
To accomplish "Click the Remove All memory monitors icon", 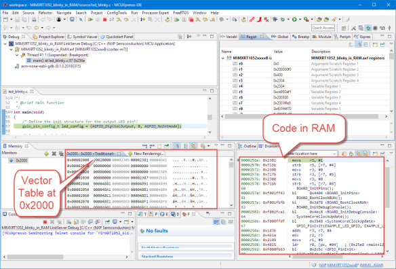I will point(61,154).
